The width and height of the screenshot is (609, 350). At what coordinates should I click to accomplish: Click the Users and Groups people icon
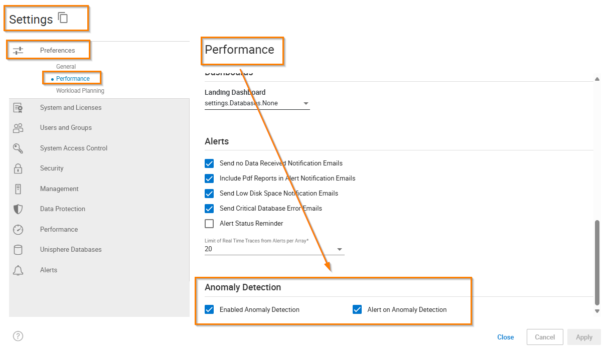coord(18,128)
